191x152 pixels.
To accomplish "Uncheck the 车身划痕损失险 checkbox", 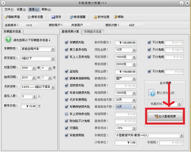I will tap(66, 93).
